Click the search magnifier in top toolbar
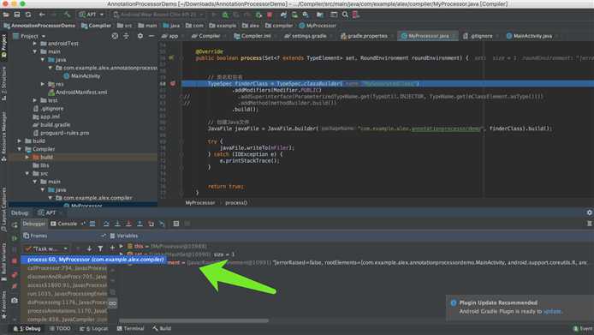Image resolution: width=594 pixels, height=335 pixels. (345, 15)
